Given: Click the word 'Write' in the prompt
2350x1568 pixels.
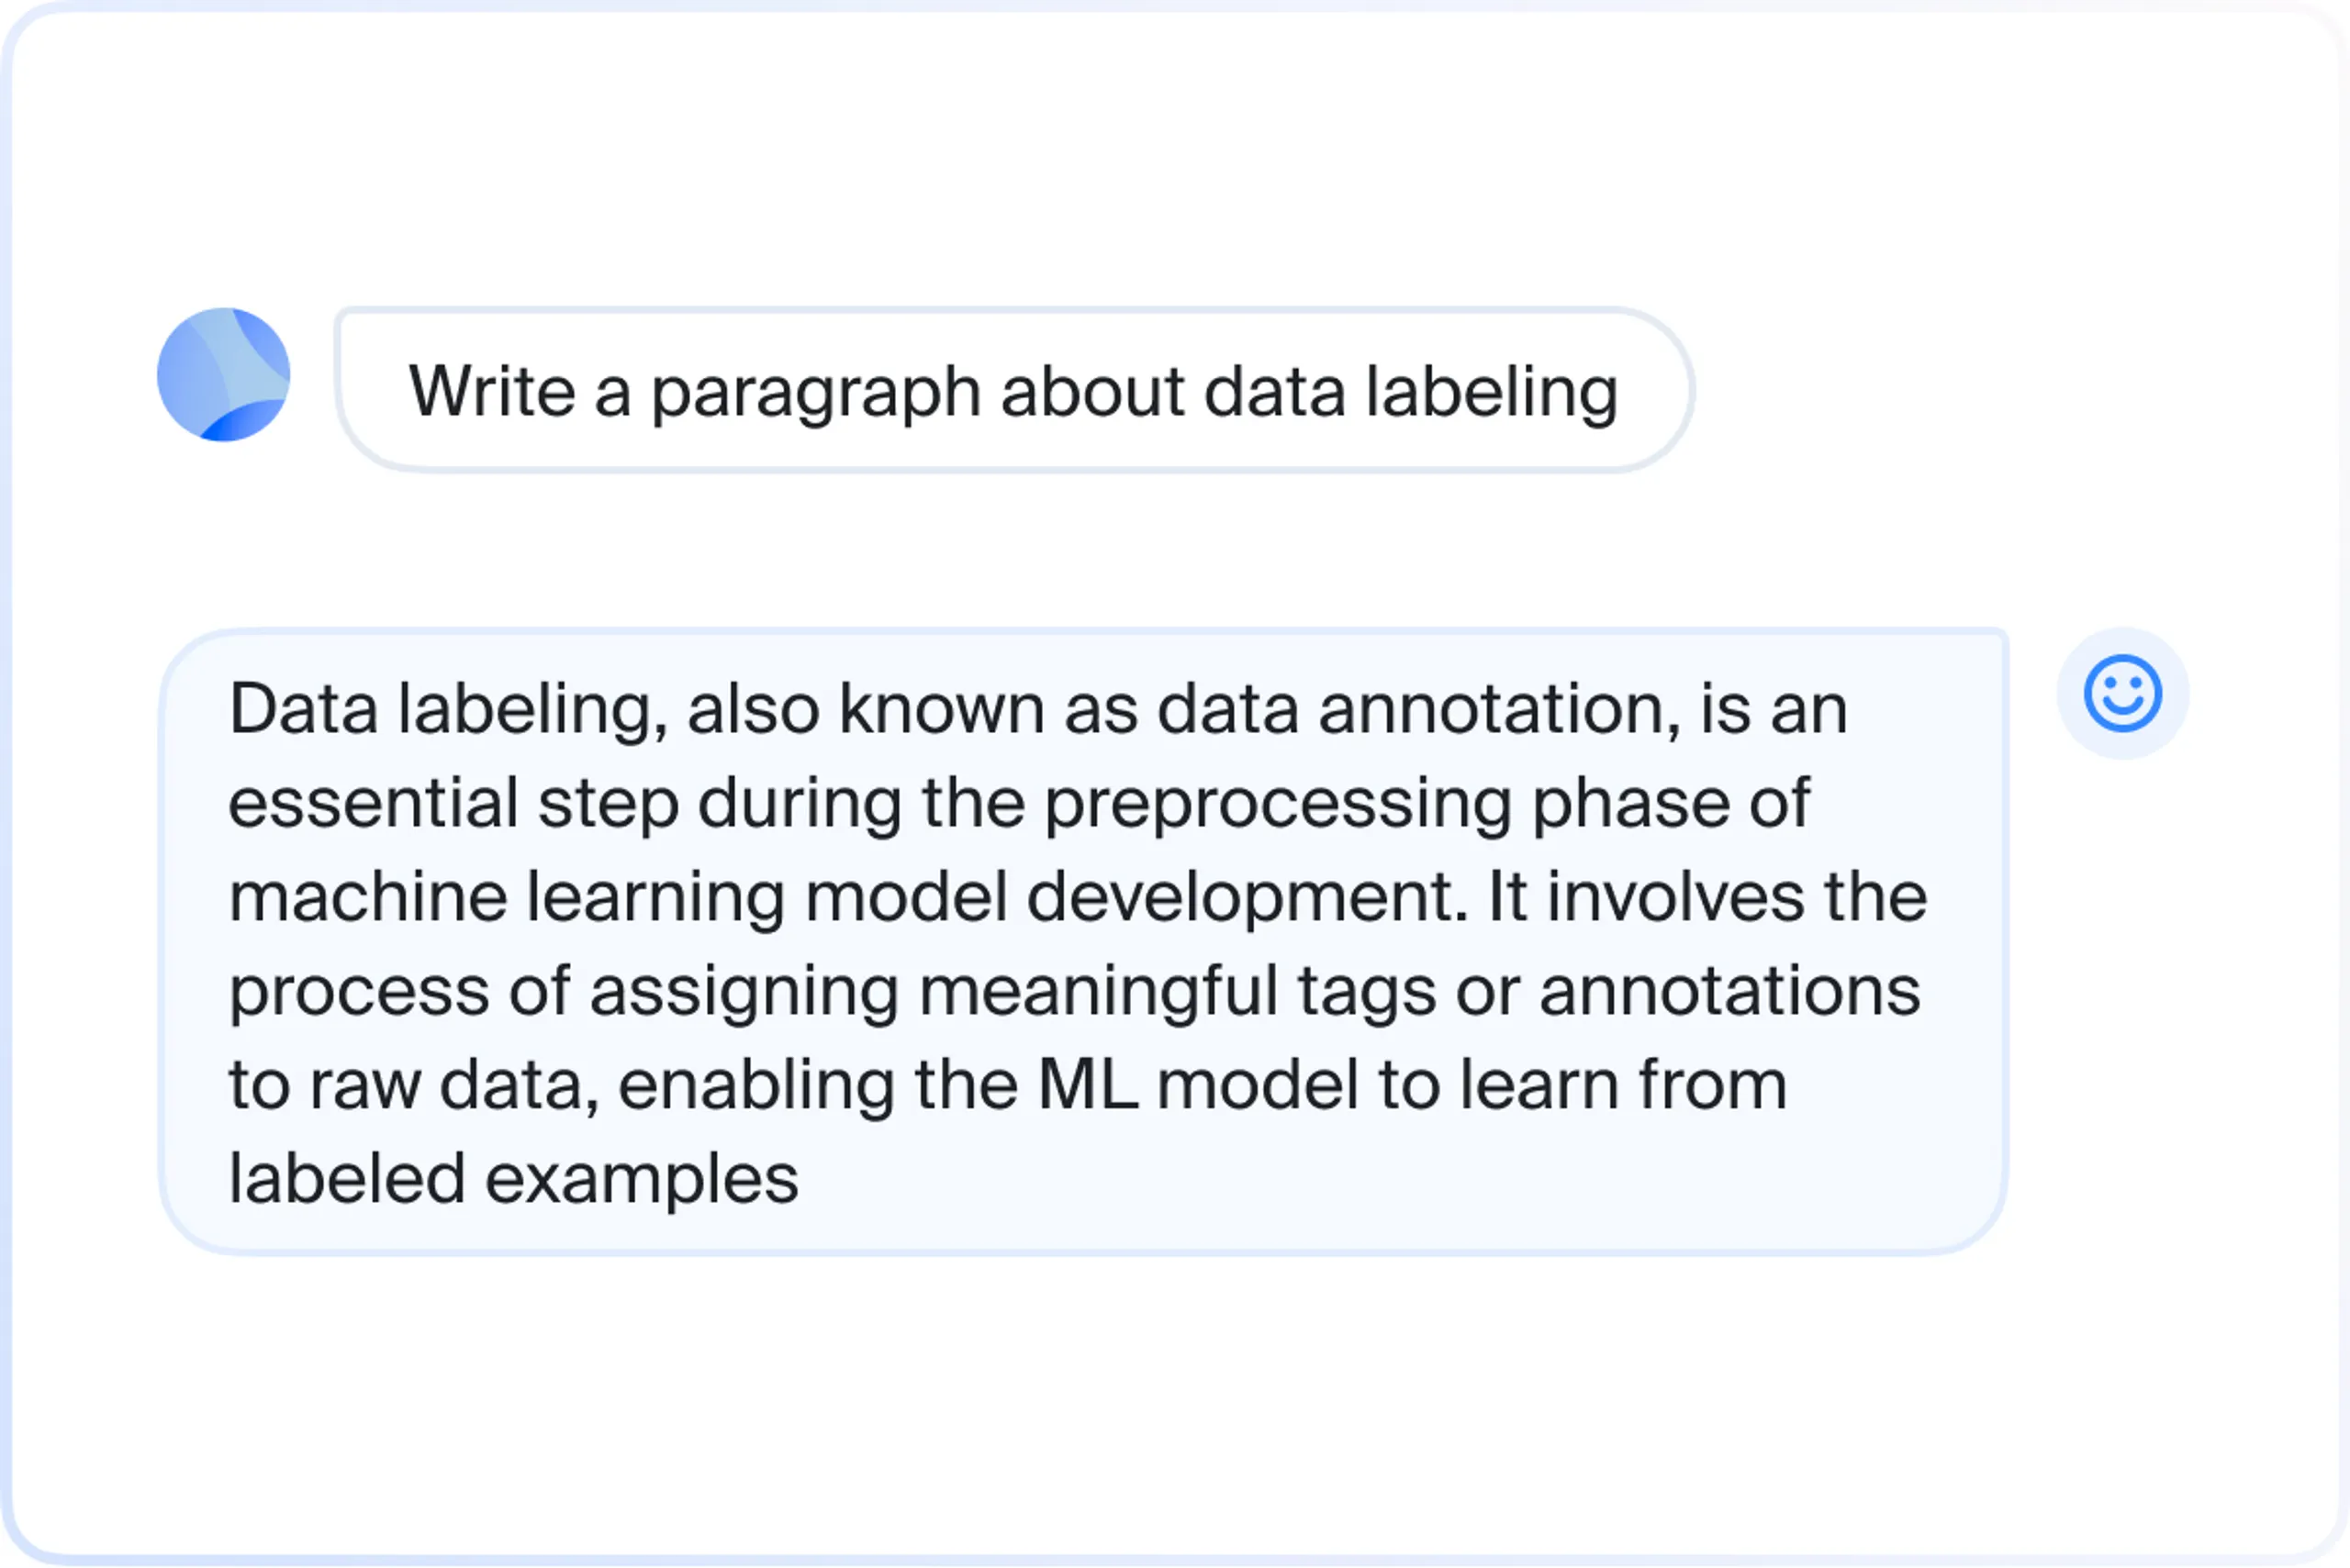Looking at the screenshot, I should (491, 390).
